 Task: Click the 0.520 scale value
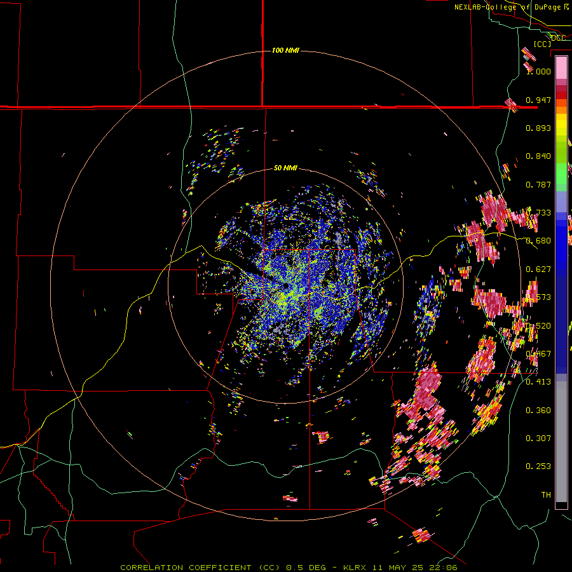538,325
